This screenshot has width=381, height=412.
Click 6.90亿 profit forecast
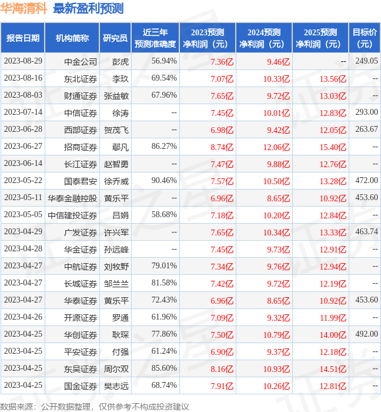click(x=222, y=352)
